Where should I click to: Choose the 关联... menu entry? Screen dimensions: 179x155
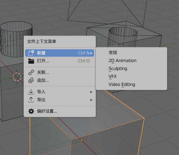(x=60, y=73)
